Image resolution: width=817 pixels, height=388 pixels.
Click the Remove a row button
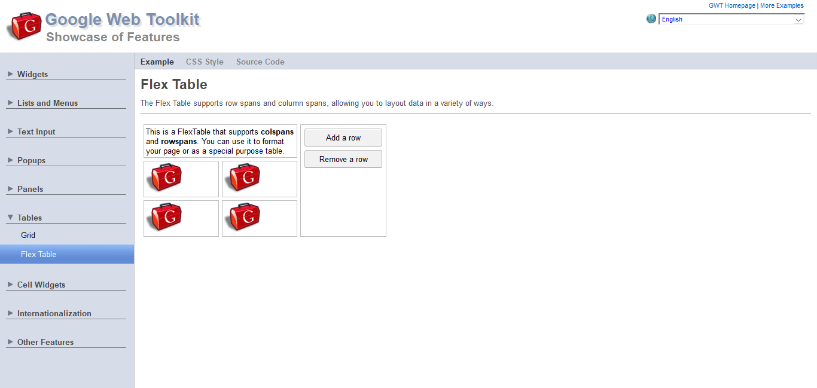point(343,159)
